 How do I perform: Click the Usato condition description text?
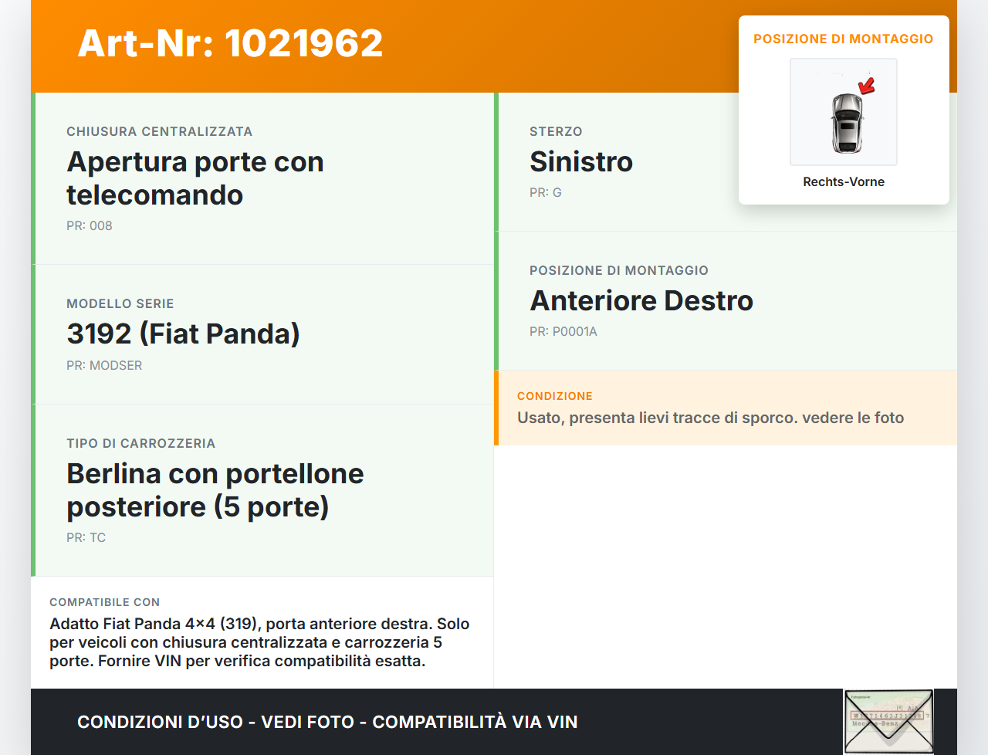[710, 418]
